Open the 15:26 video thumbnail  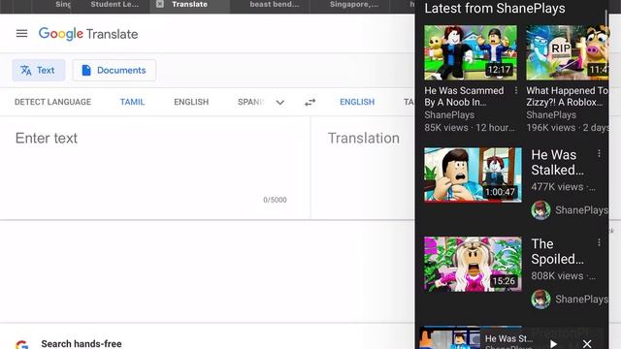click(x=473, y=264)
